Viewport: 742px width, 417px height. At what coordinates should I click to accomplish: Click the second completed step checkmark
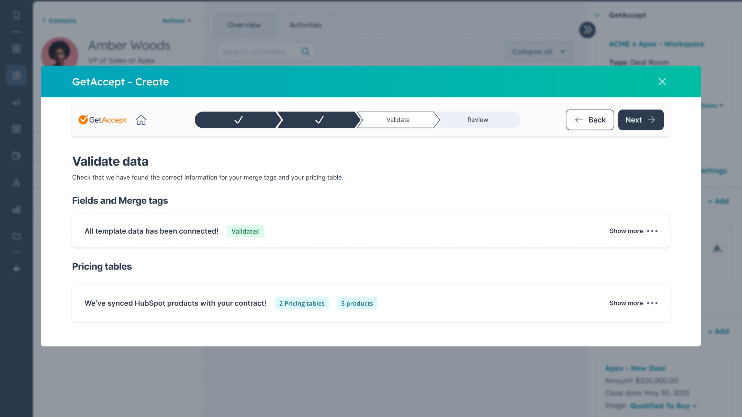[x=319, y=120]
